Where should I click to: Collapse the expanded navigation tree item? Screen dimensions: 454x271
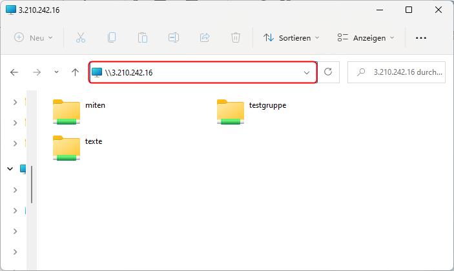pos(10,168)
